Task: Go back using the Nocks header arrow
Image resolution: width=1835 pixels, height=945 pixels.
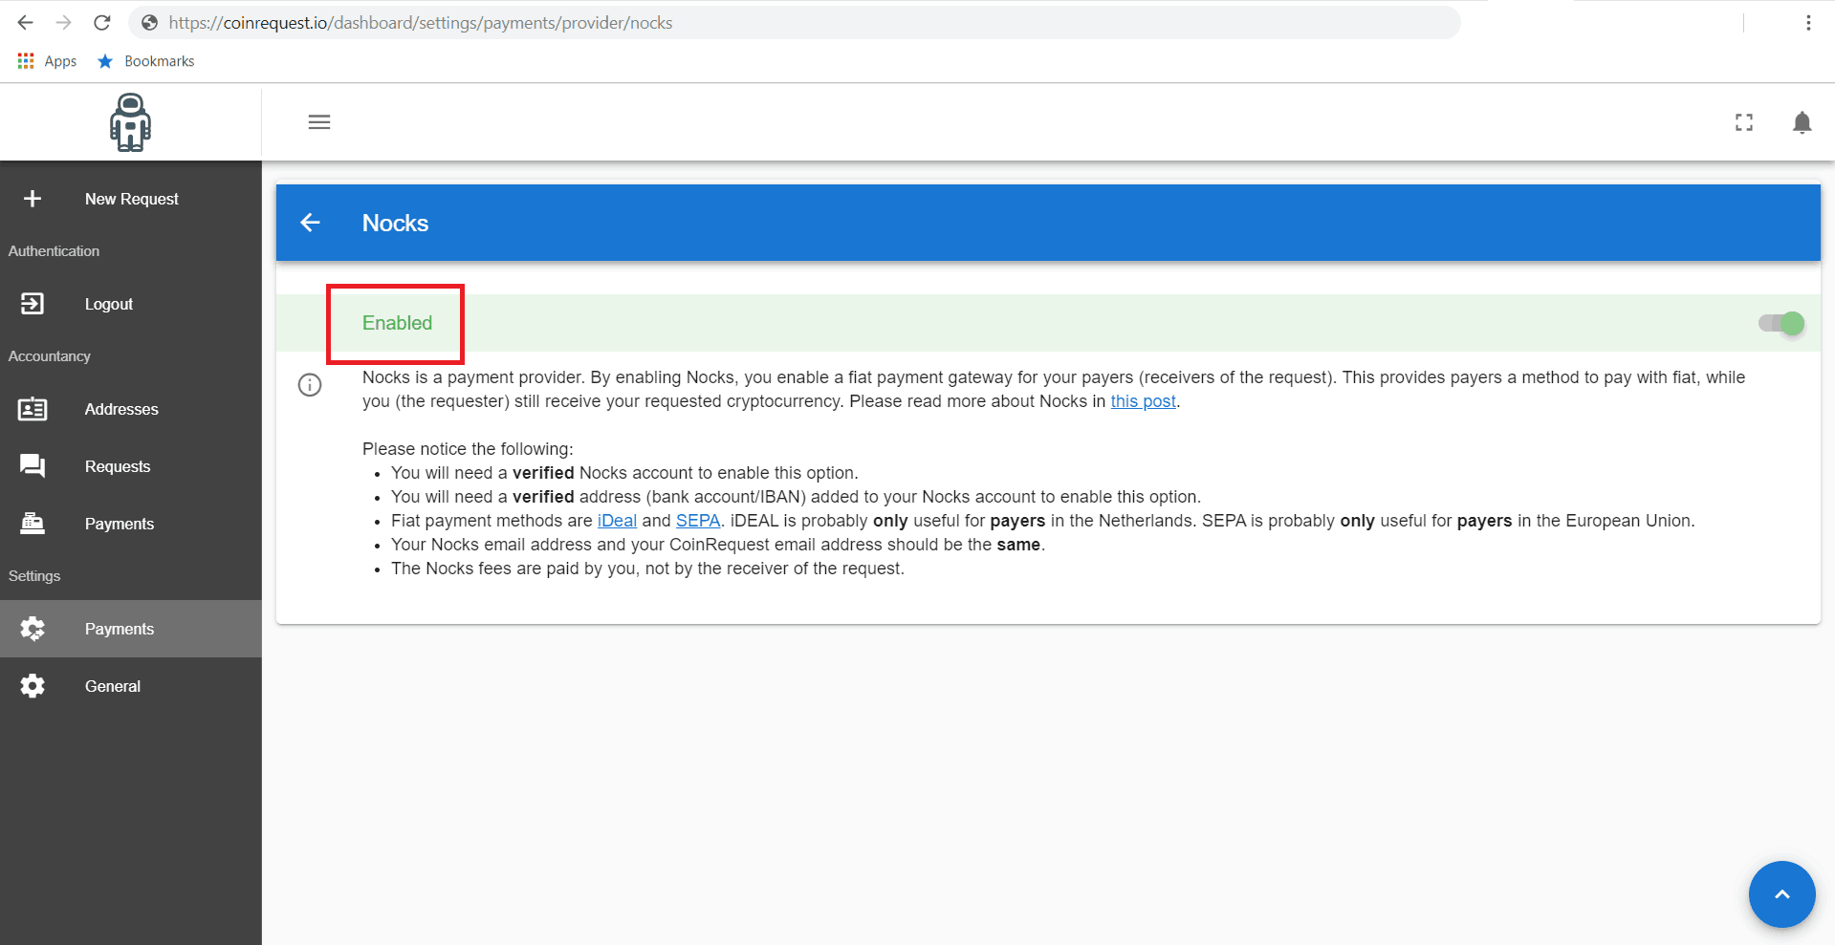Action: click(310, 223)
